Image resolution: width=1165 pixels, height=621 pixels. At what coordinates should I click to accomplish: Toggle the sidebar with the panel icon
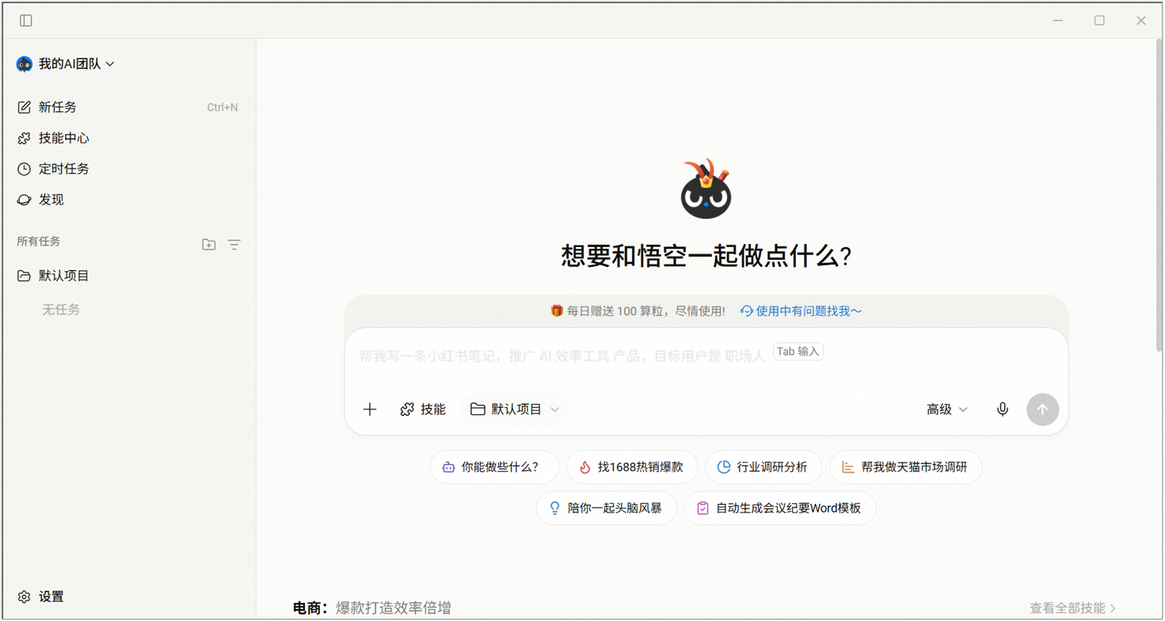(25, 20)
